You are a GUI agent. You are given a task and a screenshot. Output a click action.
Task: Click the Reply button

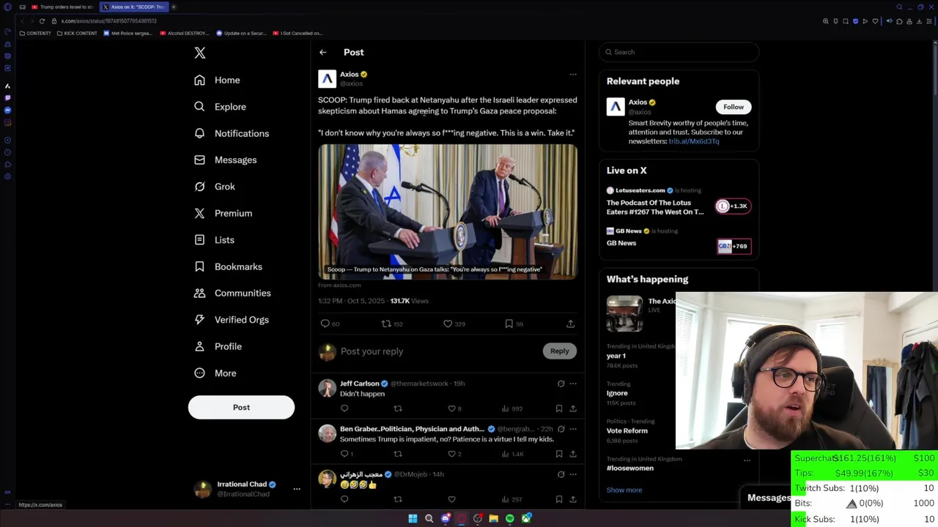(x=559, y=351)
